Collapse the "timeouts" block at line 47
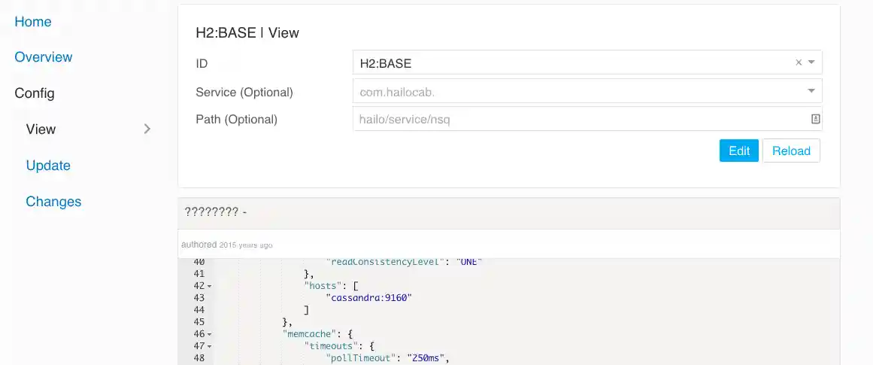 209,346
